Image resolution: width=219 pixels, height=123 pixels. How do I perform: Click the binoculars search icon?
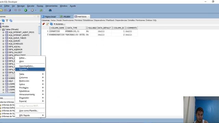coord(50,10)
